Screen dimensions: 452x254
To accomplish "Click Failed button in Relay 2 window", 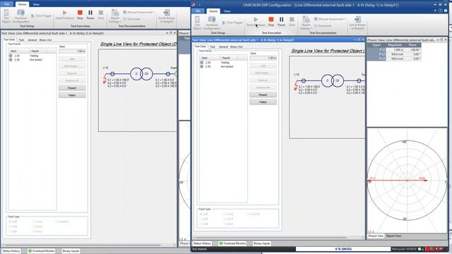I will pos(72,95).
